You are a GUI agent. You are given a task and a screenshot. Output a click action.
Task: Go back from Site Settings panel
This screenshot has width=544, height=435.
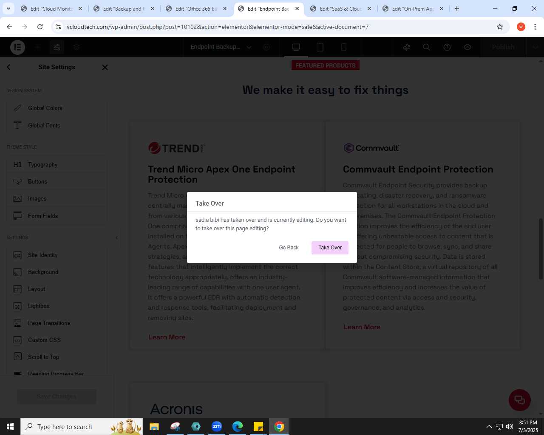pos(9,67)
